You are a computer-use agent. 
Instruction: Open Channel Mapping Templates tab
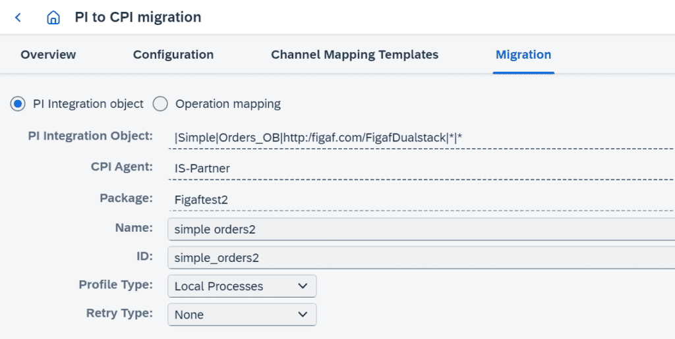coord(355,55)
